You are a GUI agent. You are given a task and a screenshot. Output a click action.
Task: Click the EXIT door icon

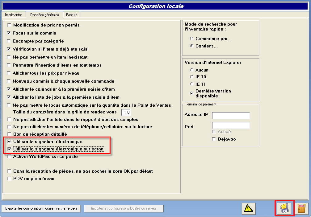pyautogui.click(x=301, y=208)
